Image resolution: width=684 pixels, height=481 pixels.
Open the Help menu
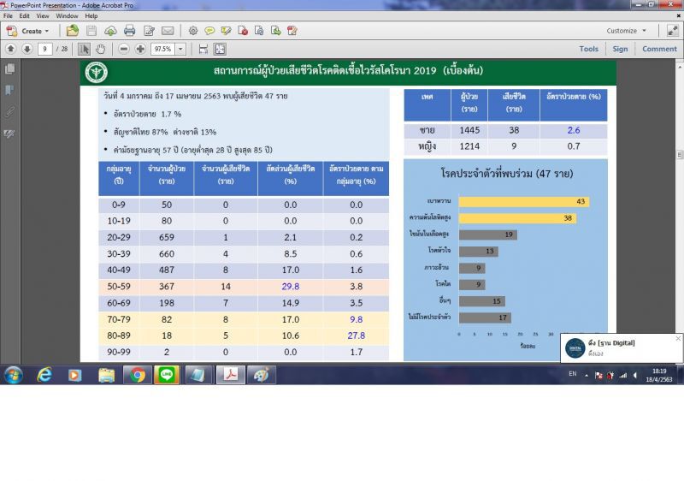[91, 15]
